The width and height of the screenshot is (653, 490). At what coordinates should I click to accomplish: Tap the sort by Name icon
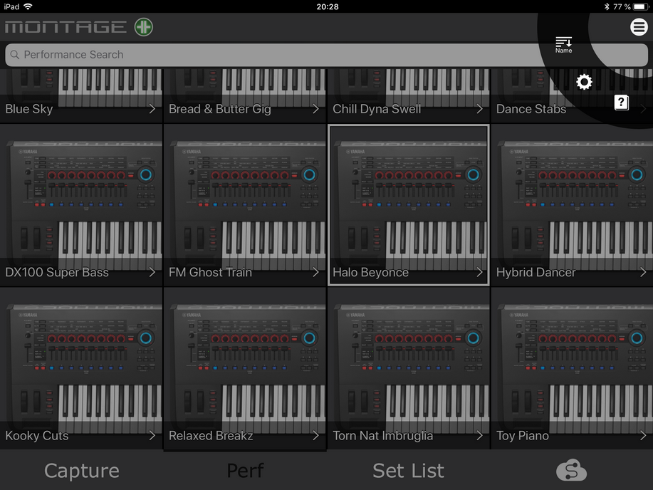[563, 45]
